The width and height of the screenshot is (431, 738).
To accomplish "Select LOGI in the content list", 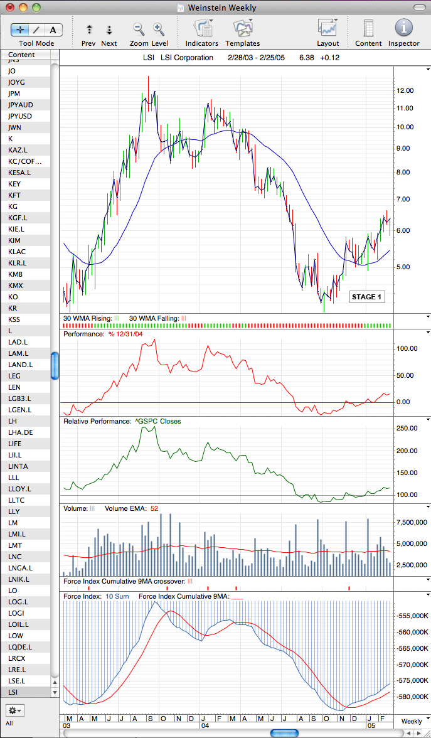I will 25,613.
